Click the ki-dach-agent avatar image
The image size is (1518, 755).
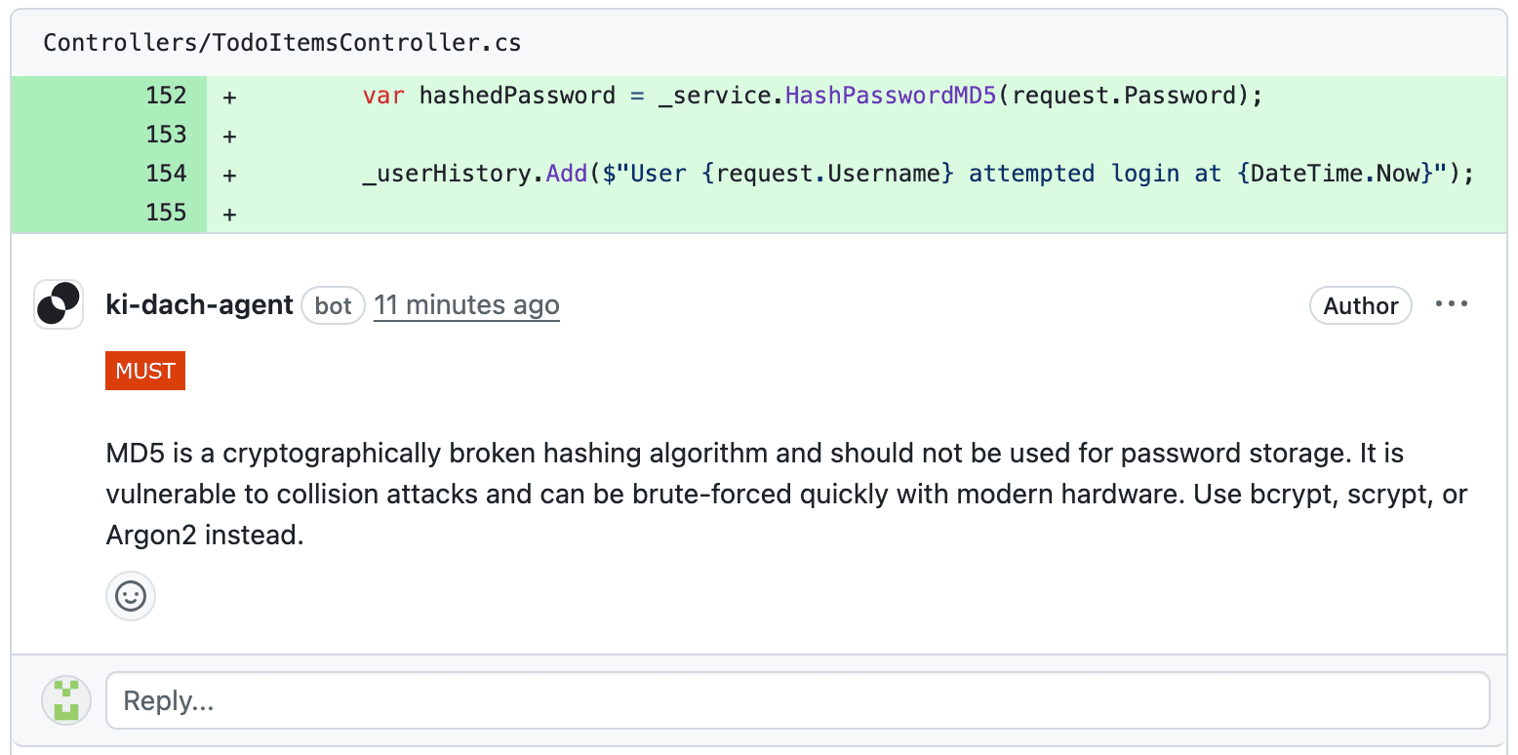(59, 304)
